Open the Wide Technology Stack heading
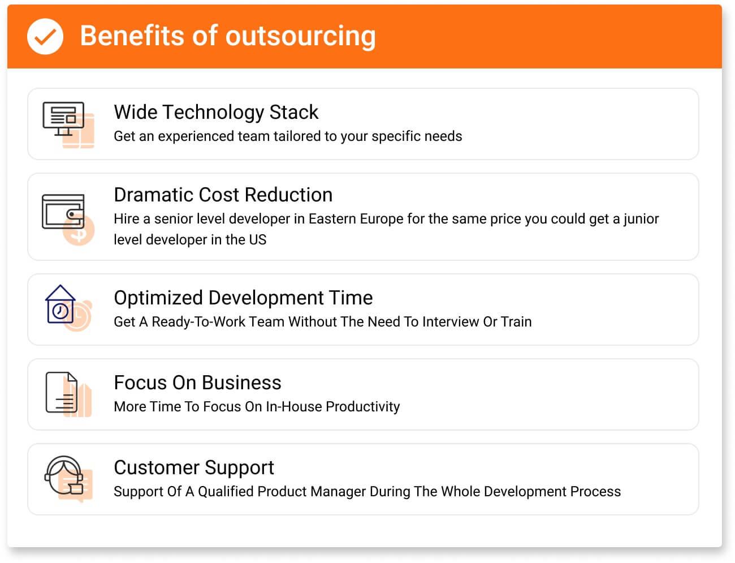Viewport: 735px width, 563px height. 216,112
